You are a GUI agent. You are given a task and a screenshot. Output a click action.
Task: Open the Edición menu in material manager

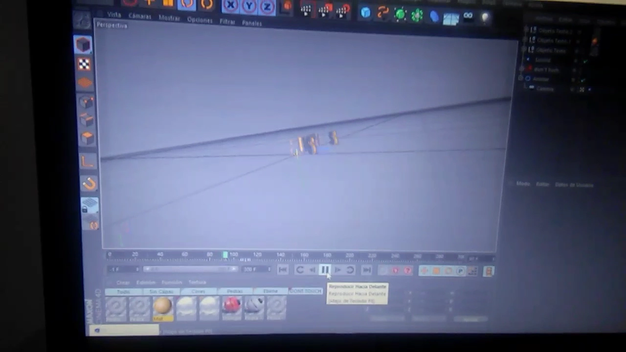point(146,283)
